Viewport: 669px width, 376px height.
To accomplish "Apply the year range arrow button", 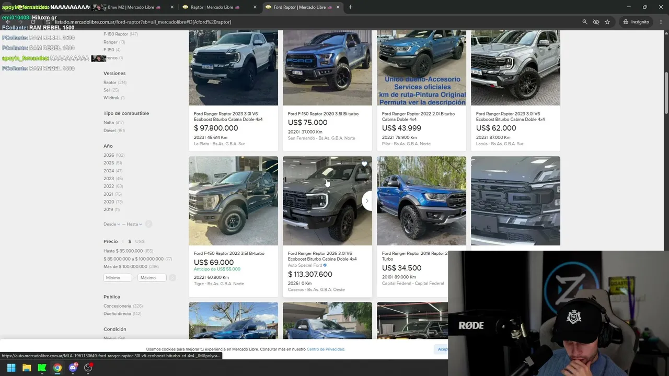I will pyautogui.click(x=148, y=224).
